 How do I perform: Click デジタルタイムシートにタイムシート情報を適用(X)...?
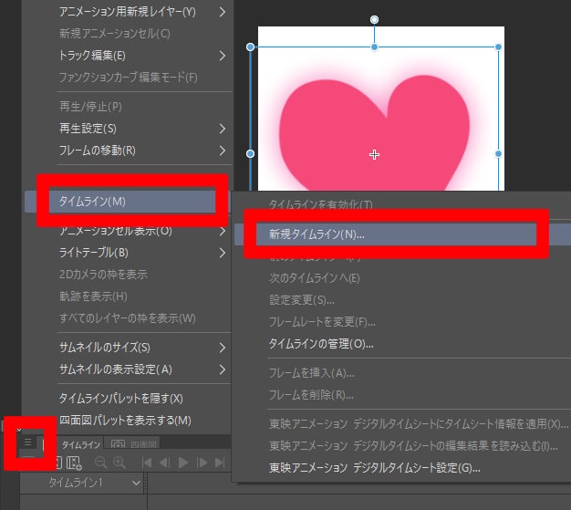pos(419,424)
